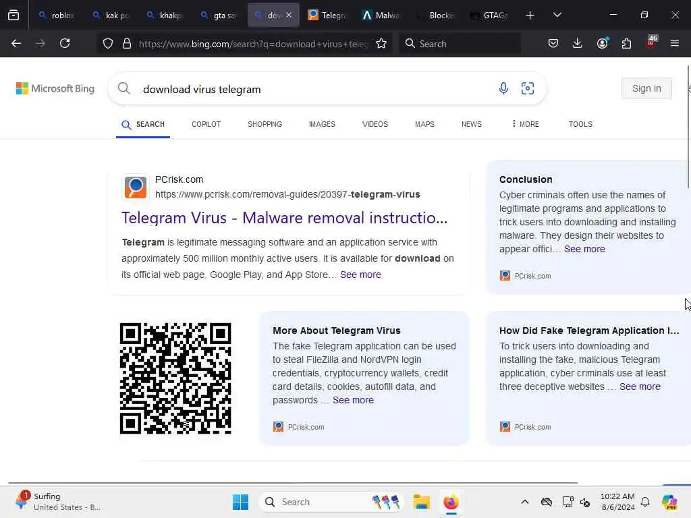Switch to kak po tab

coord(111,16)
